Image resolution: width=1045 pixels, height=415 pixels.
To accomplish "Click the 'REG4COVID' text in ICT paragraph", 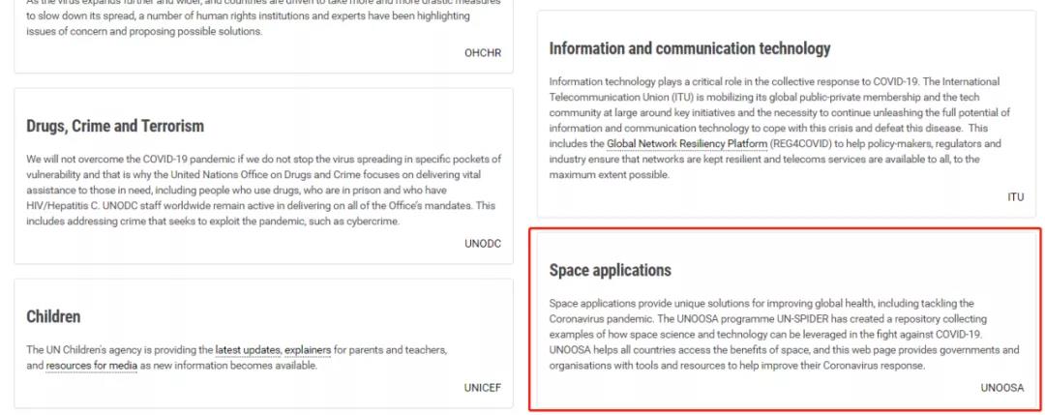I will pos(799,144).
